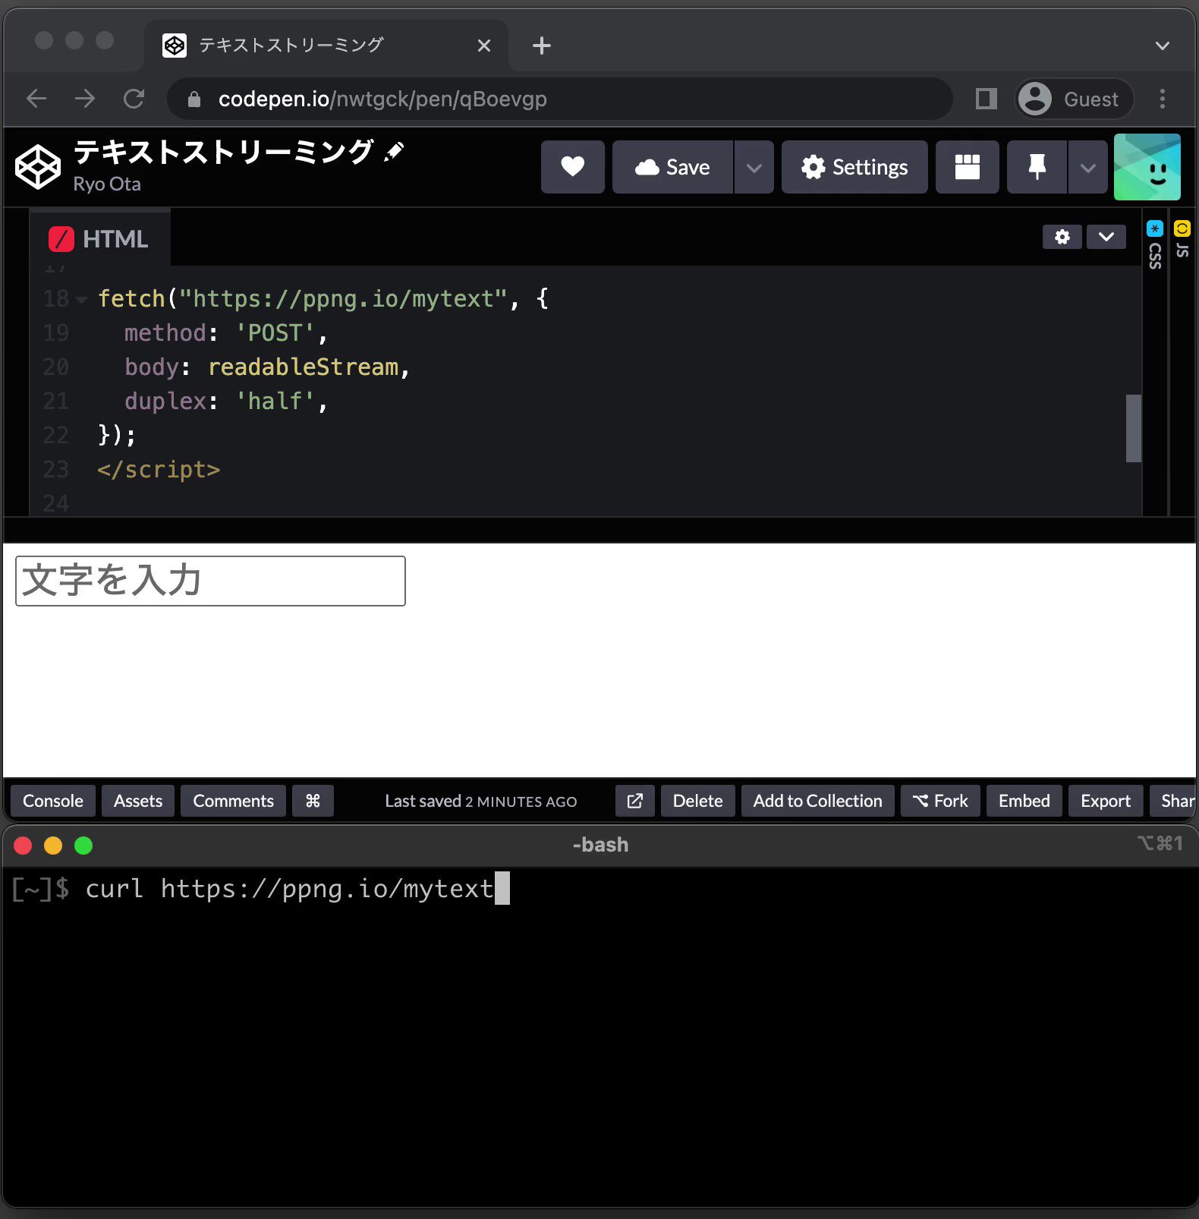1199x1219 pixels.
Task: Edit pen title with pencil icon
Action: [394, 152]
